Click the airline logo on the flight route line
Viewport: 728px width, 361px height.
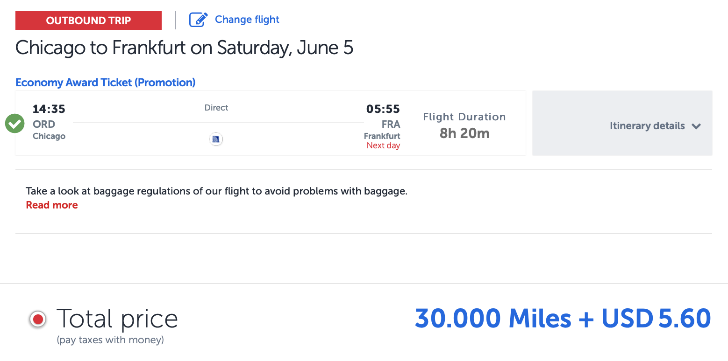click(x=216, y=139)
